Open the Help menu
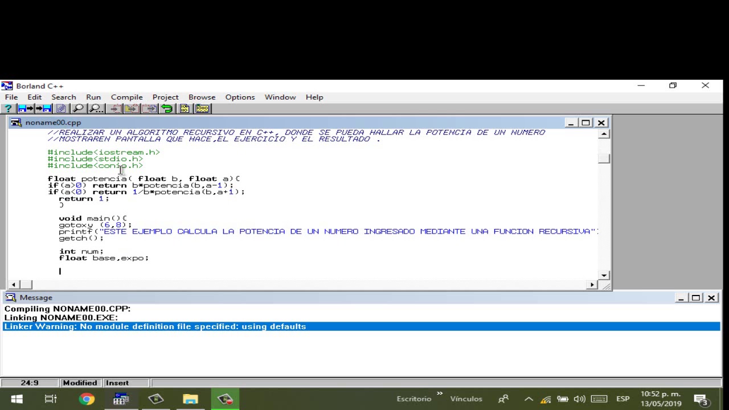 point(314,97)
